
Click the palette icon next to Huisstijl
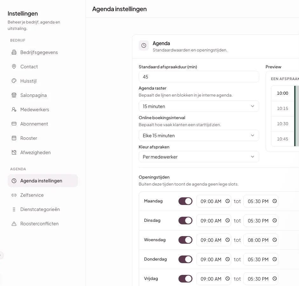click(14, 81)
